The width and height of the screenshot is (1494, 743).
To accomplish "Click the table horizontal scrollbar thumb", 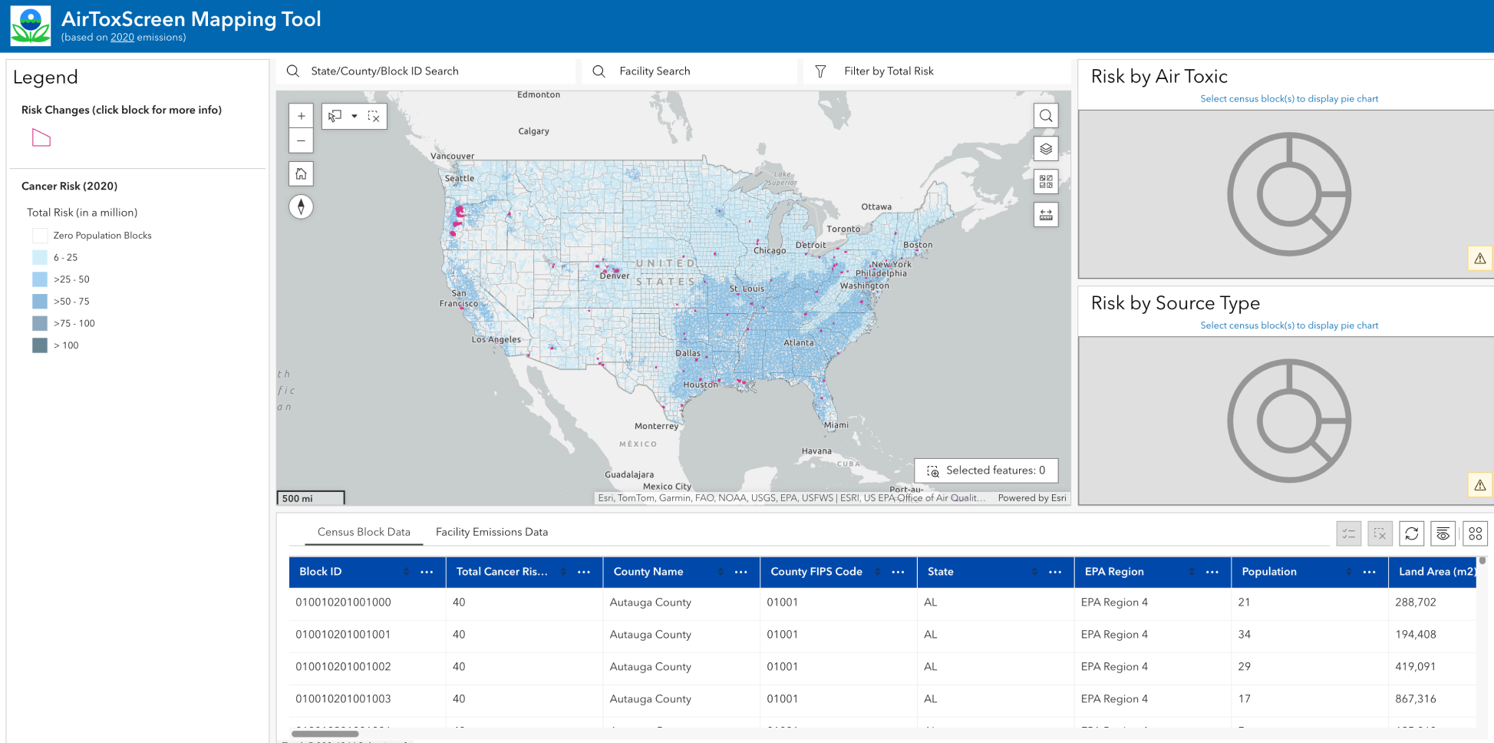I will (x=325, y=734).
